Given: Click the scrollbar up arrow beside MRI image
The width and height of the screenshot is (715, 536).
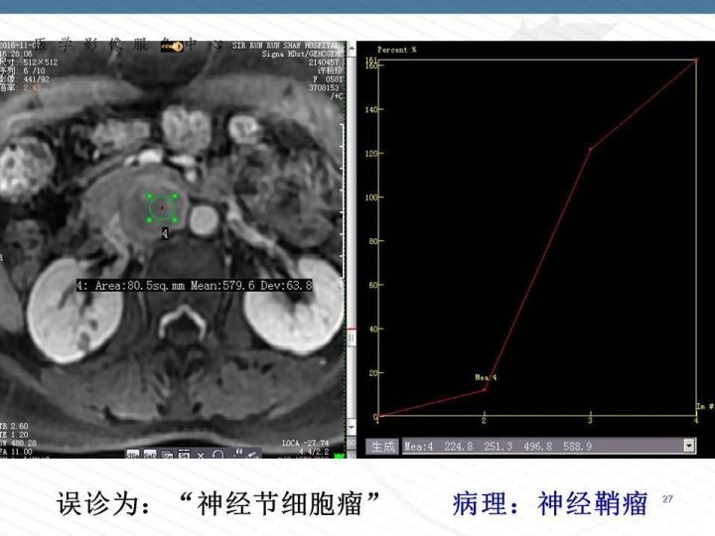Looking at the screenshot, I should point(352,49).
